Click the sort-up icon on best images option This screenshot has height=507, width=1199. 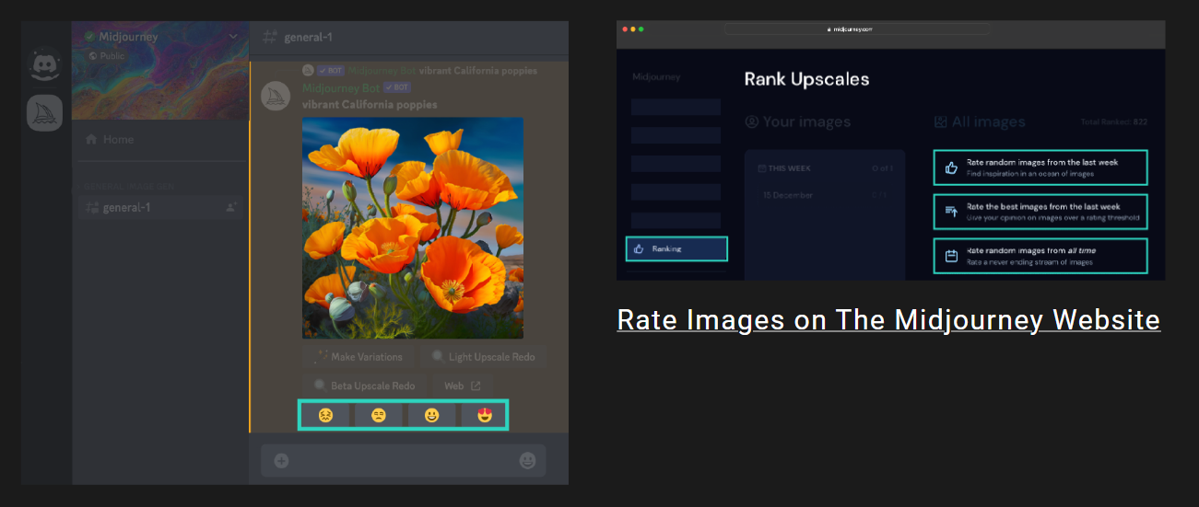point(951,212)
